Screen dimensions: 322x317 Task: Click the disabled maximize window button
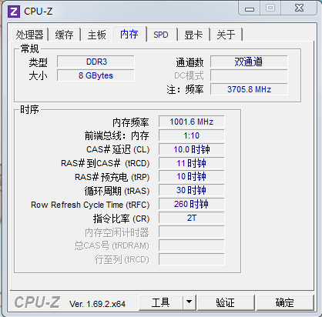[270, 8]
